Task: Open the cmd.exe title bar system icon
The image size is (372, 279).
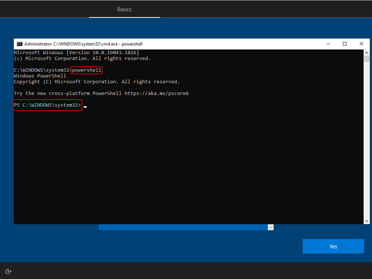Action: (x=19, y=44)
